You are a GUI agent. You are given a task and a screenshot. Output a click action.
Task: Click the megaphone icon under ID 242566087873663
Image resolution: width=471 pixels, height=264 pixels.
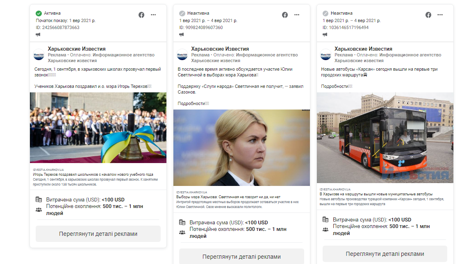[38, 35]
